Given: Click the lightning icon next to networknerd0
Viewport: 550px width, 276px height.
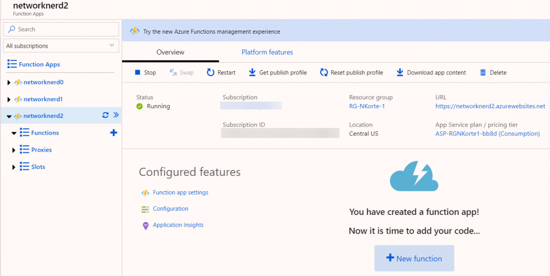Looking at the screenshot, I should point(18,83).
